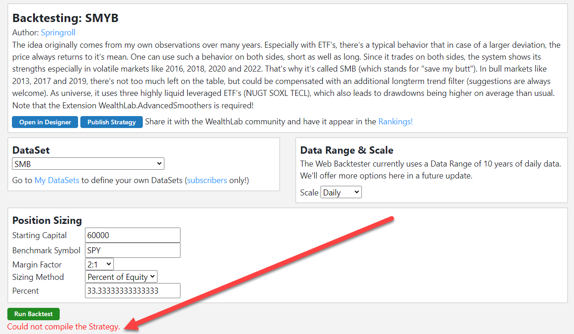Open the Springroll author profile link

(x=58, y=33)
